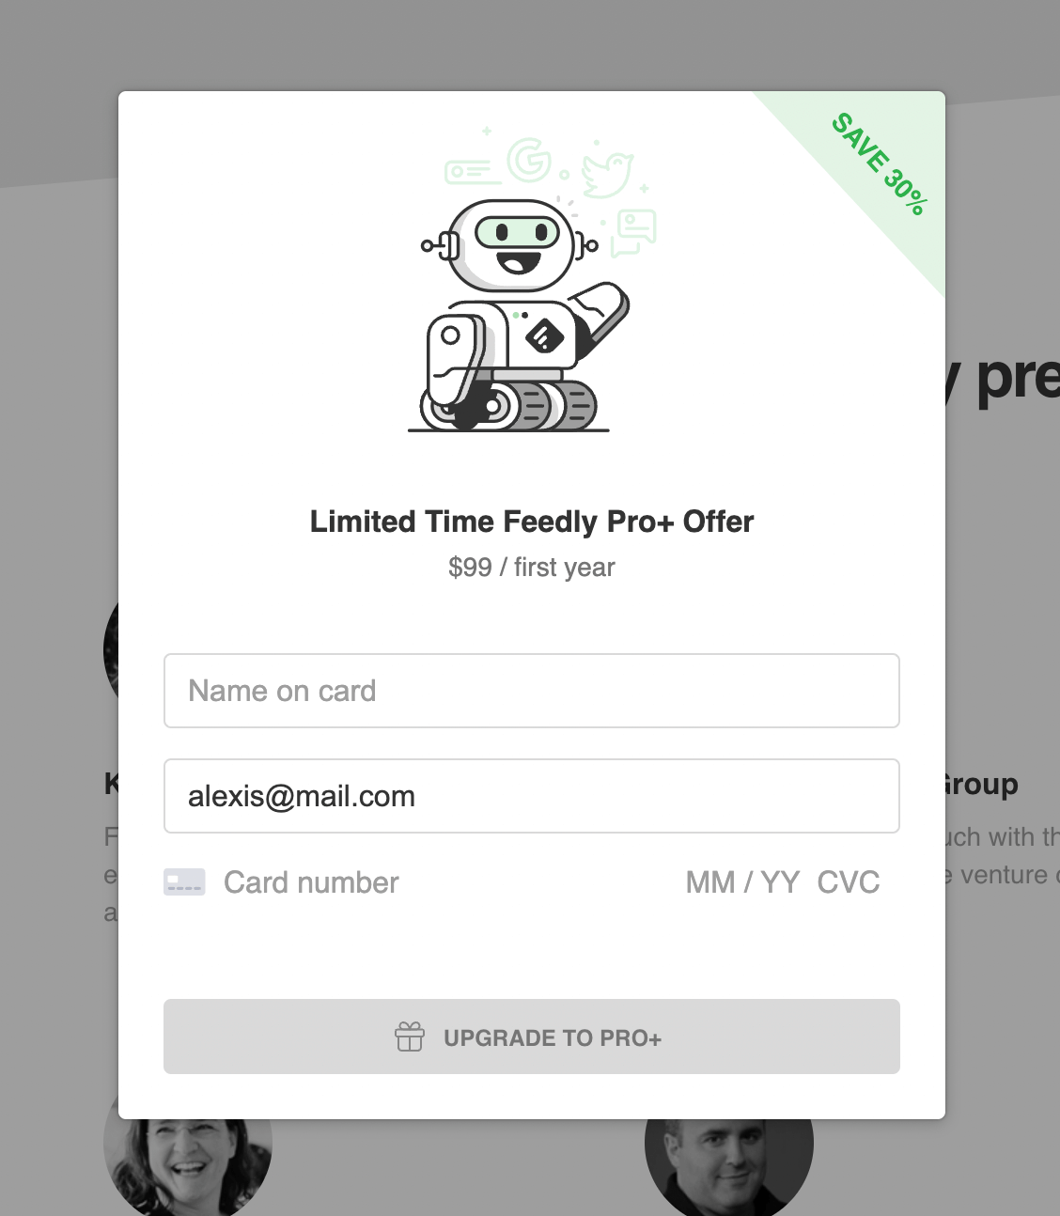
Task: Click the Upgrade to Pro+ button
Action: [x=532, y=1037]
